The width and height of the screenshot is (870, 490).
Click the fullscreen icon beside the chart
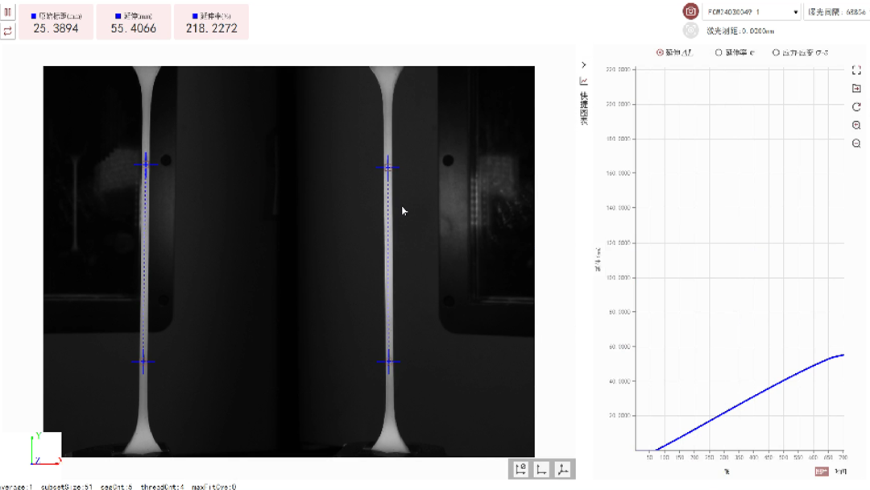856,71
